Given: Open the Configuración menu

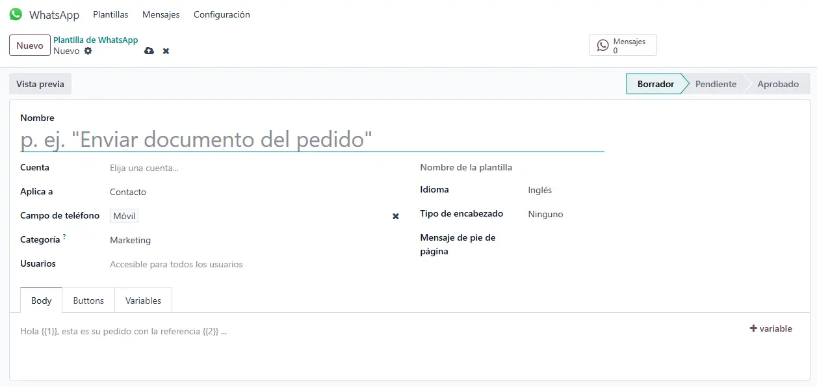Looking at the screenshot, I should [222, 14].
